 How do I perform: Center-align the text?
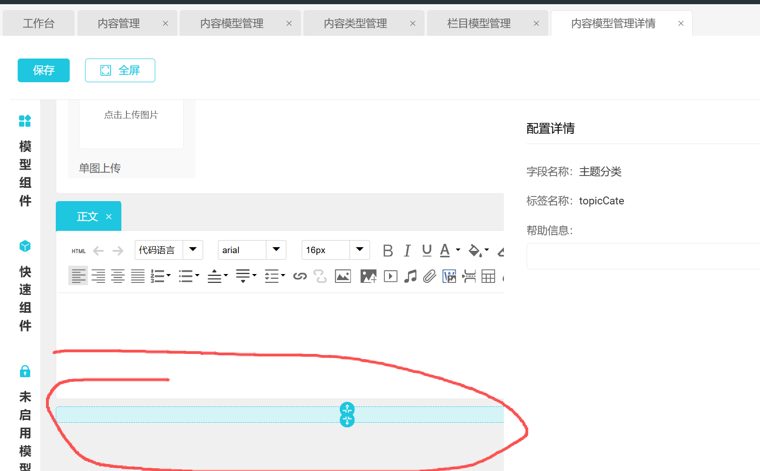tap(118, 276)
